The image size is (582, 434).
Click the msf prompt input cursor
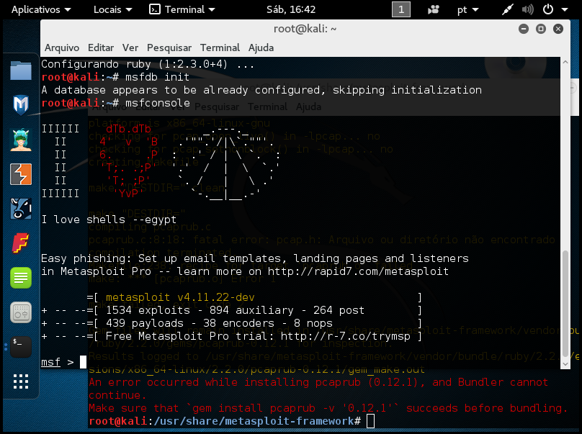[x=83, y=361]
